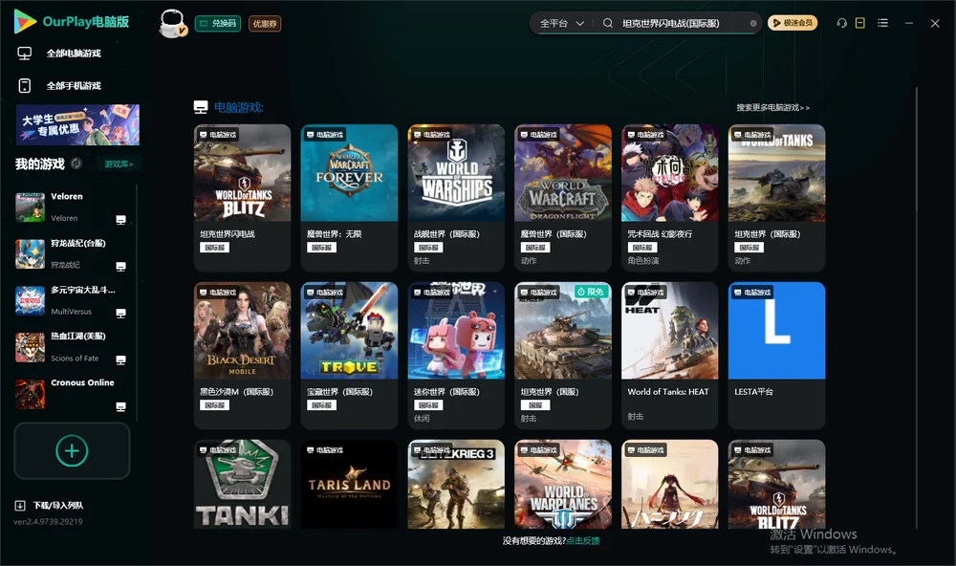
Task: Open Blitzkrieg 3 game card
Action: (x=456, y=485)
